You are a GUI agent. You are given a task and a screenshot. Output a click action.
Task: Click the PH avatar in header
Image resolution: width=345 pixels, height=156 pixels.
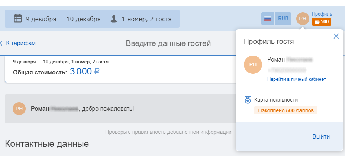(303, 19)
